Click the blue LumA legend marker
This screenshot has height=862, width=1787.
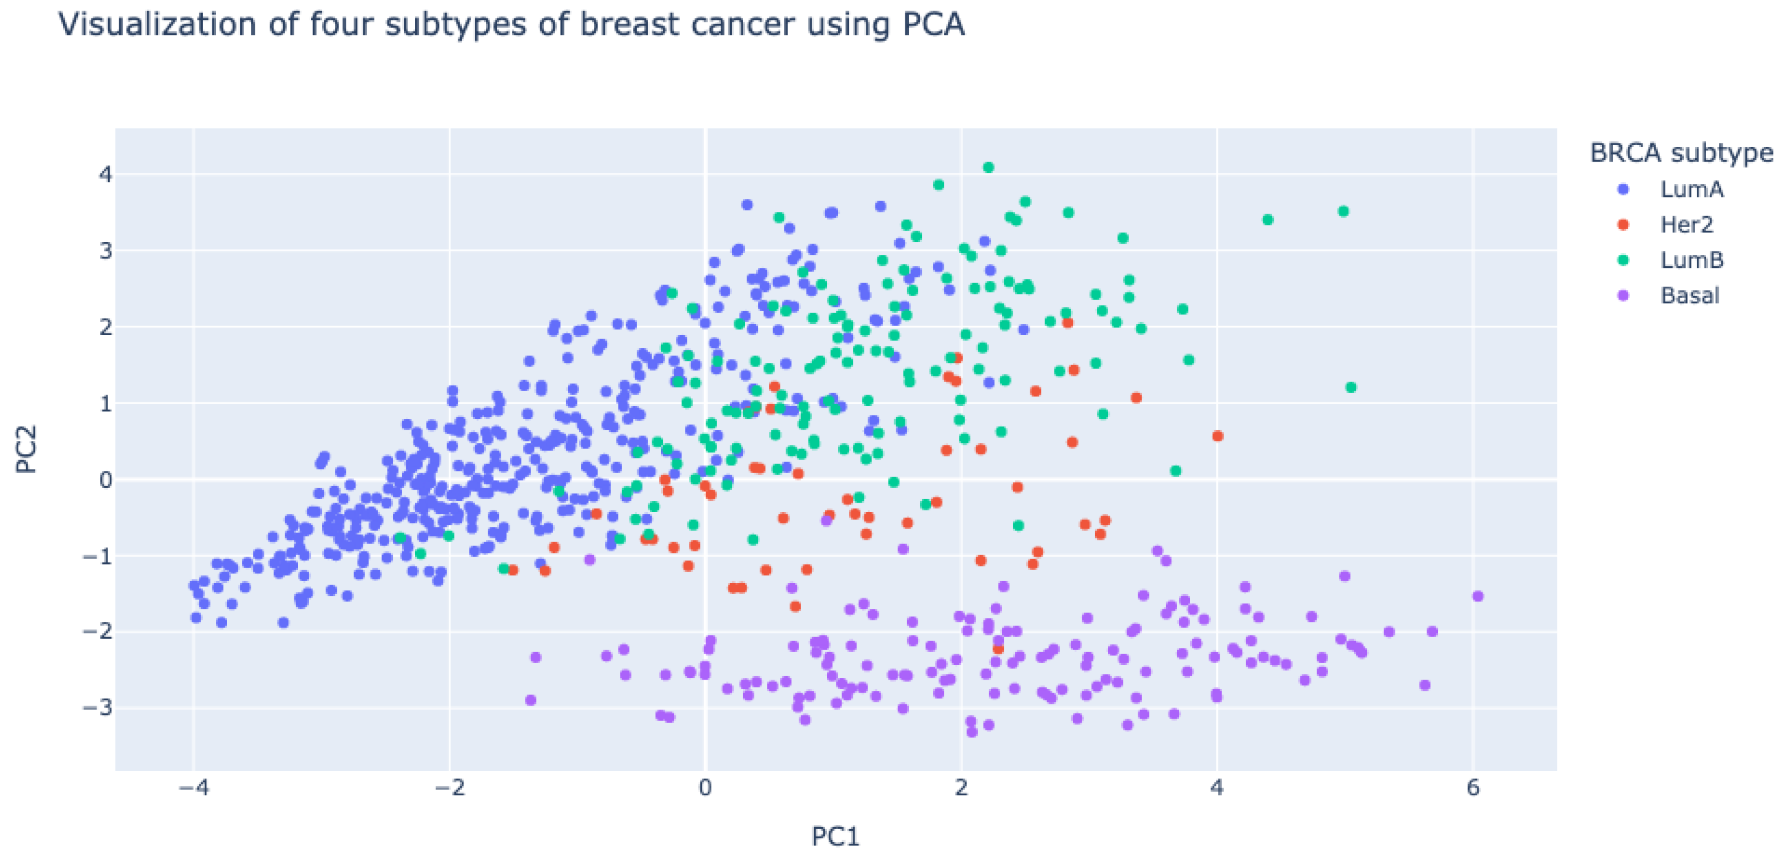click(1623, 189)
